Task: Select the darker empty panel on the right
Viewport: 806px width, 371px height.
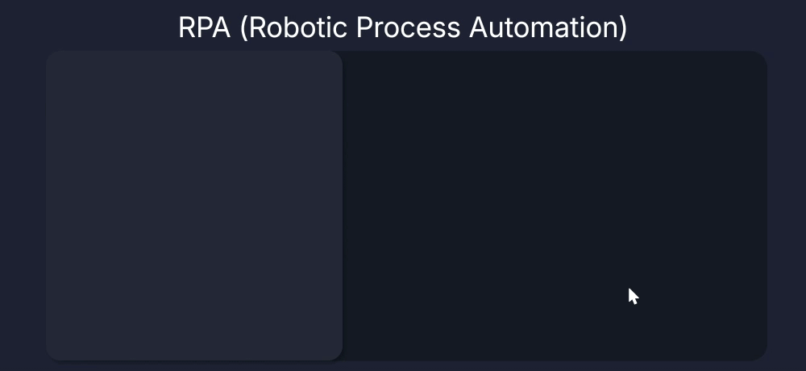Action: coord(555,205)
